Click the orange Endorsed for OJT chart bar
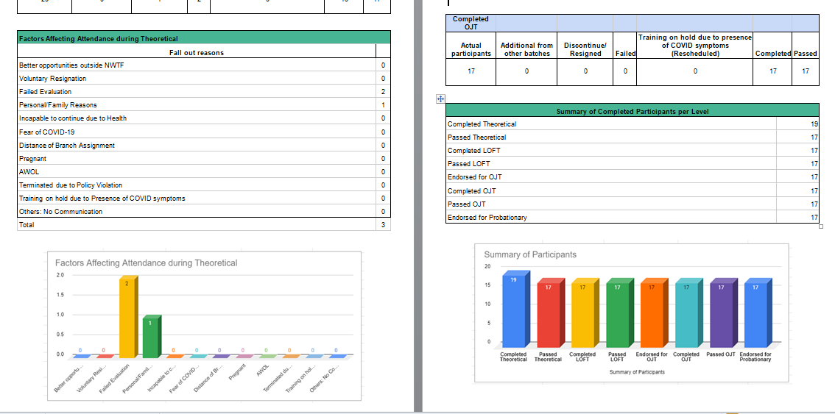The image size is (835, 414). tap(653, 313)
